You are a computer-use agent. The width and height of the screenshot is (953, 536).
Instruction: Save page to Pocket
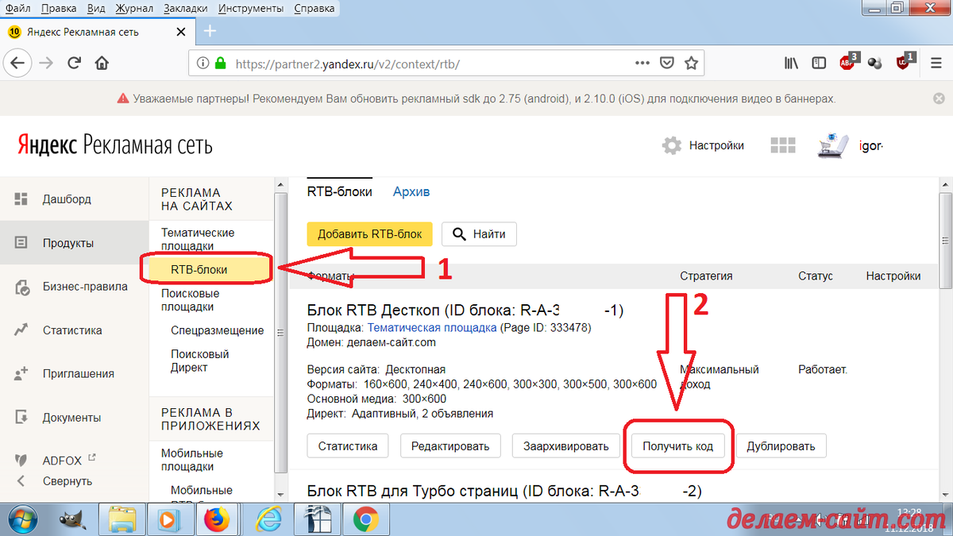668,63
